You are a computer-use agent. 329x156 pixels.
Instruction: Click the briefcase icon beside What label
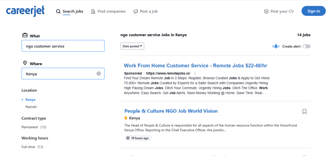(x=25, y=35)
